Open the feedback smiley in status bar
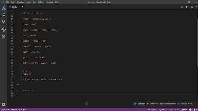This screenshot has width=198, height=111. pyautogui.click(x=190, y=110)
